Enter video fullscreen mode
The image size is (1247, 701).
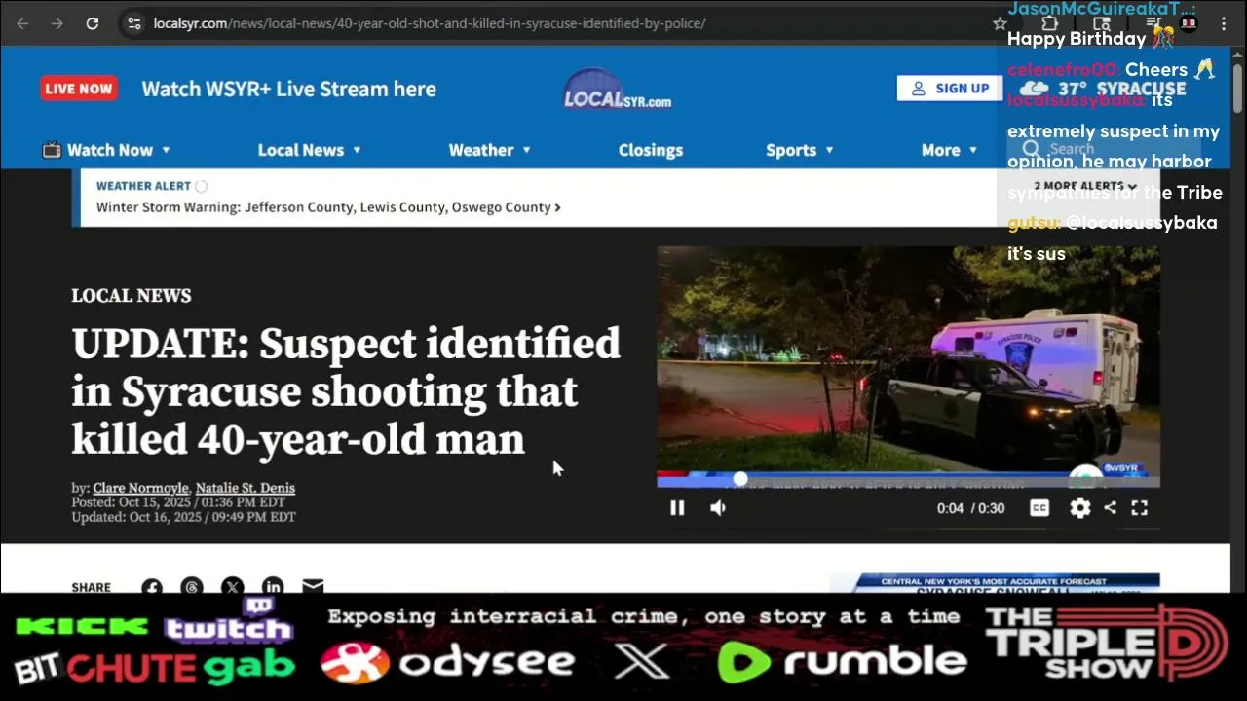(x=1139, y=508)
